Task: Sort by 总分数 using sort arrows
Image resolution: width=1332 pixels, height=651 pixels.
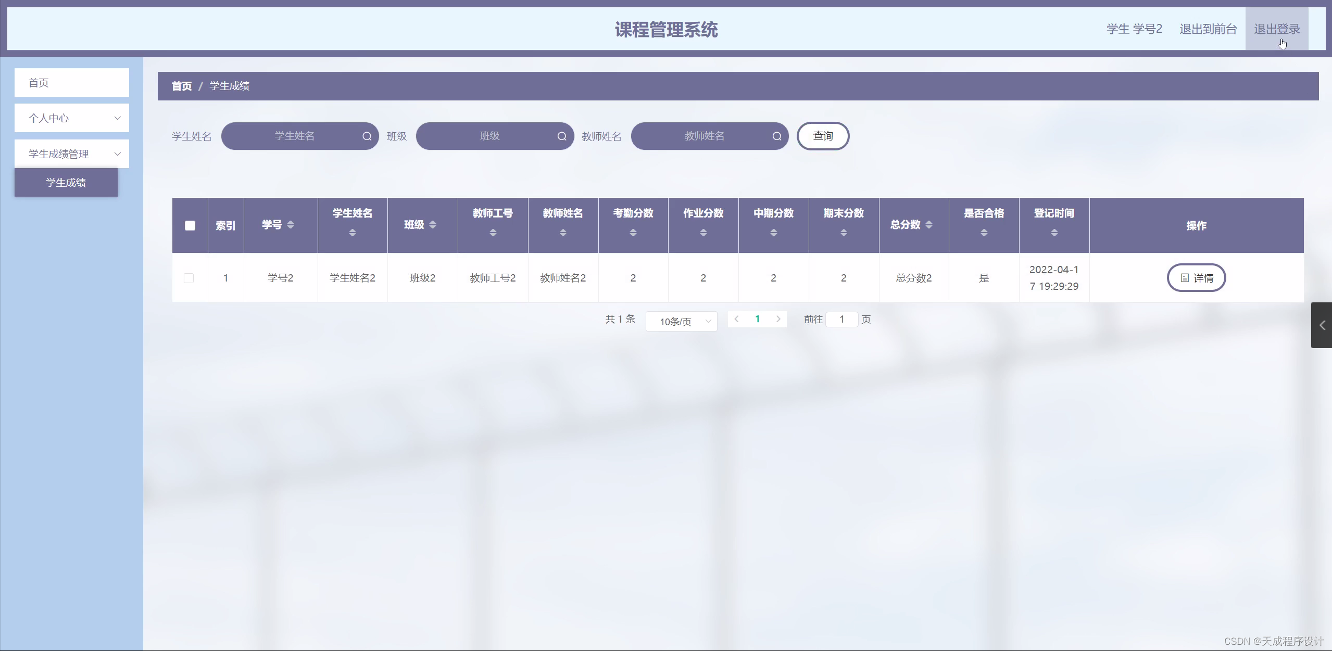Action: (929, 225)
